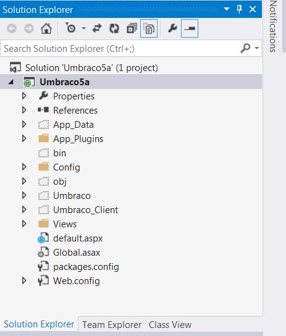
Task: Click the Home icon in toolbar
Action: point(46,28)
